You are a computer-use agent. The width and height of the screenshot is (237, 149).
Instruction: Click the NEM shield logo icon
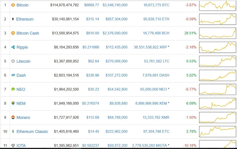13,103
